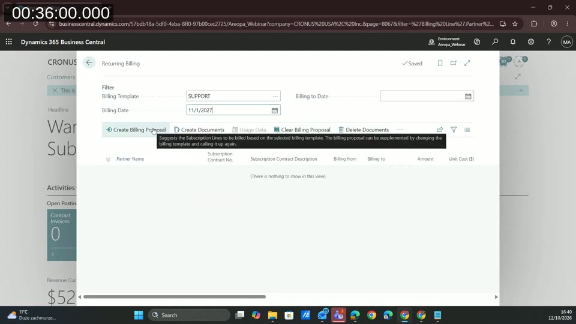Open the Windows Start menu
This screenshot has width=576, height=324.
tap(139, 315)
